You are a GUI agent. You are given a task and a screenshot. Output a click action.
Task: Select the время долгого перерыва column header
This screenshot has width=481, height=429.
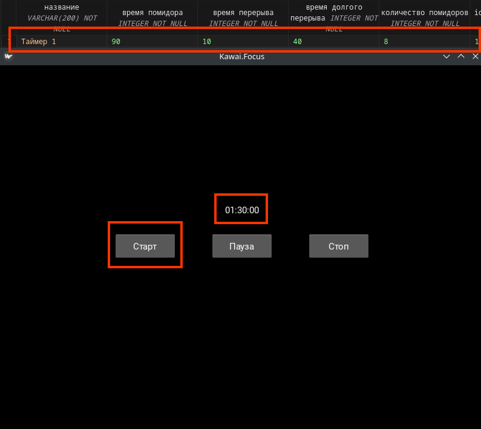(333, 13)
